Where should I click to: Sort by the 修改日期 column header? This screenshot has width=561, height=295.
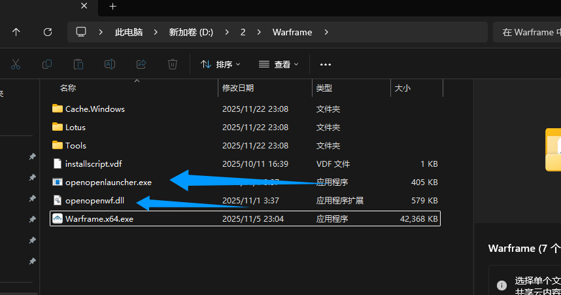coord(238,88)
